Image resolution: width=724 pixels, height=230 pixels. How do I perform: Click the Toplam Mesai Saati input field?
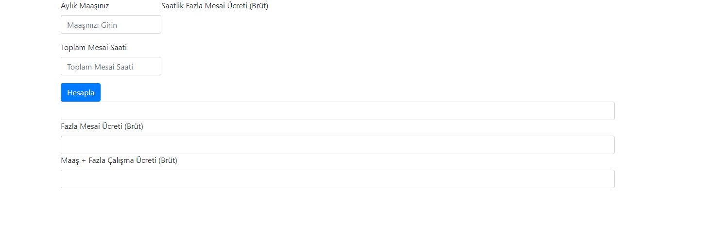111,66
